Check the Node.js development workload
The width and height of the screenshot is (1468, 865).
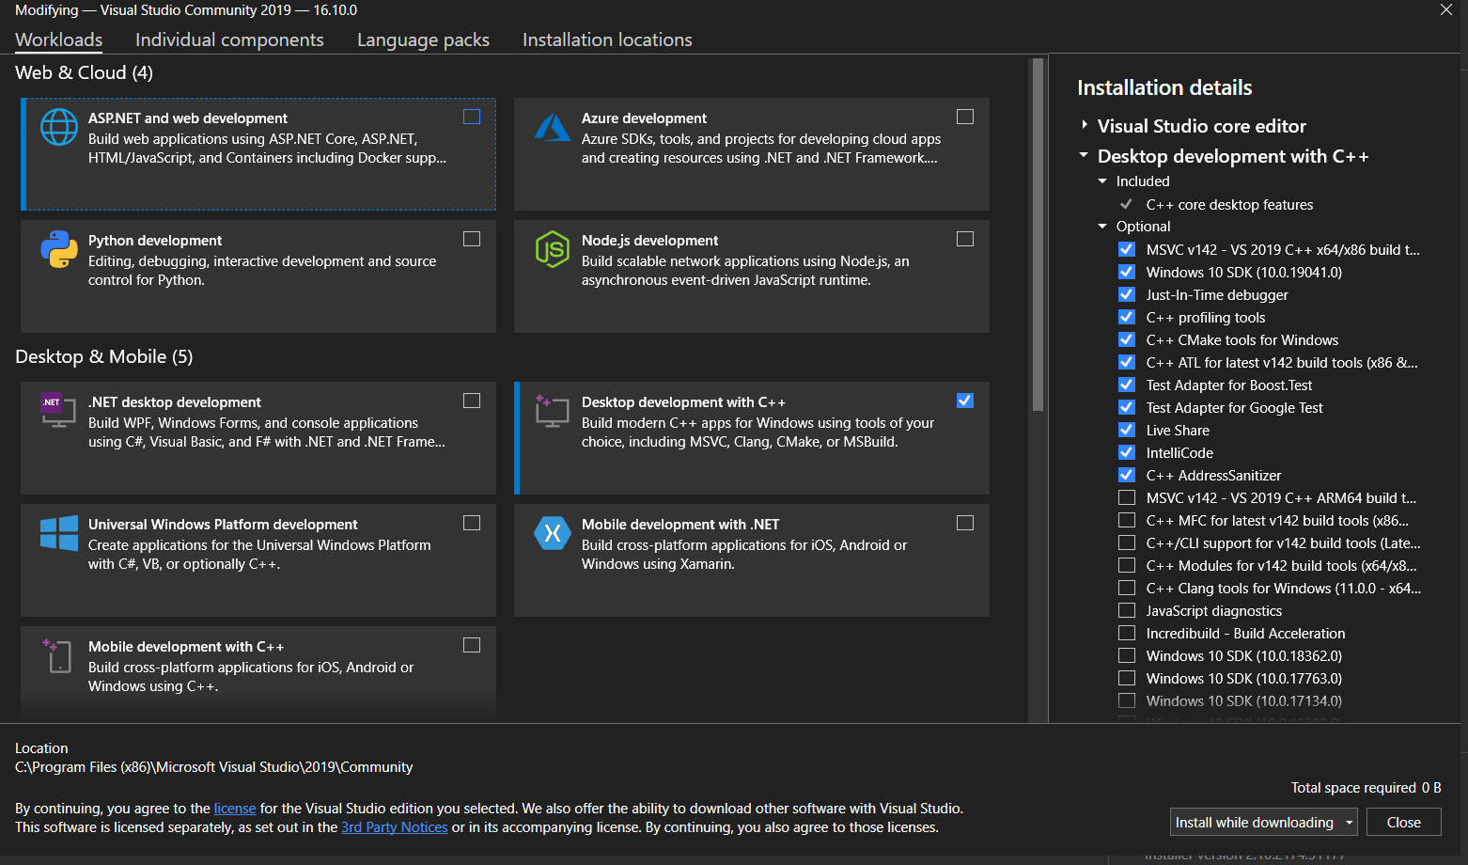click(x=965, y=239)
